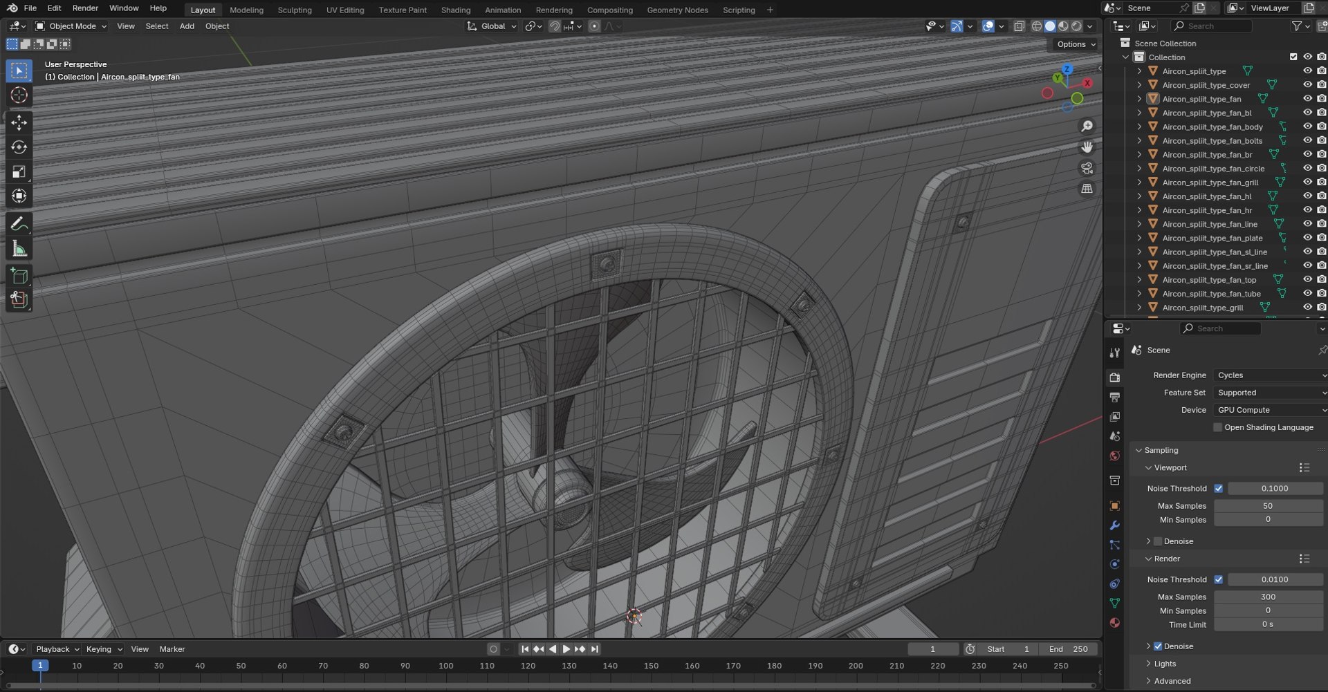Click the outliner search field

point(1212,26)
